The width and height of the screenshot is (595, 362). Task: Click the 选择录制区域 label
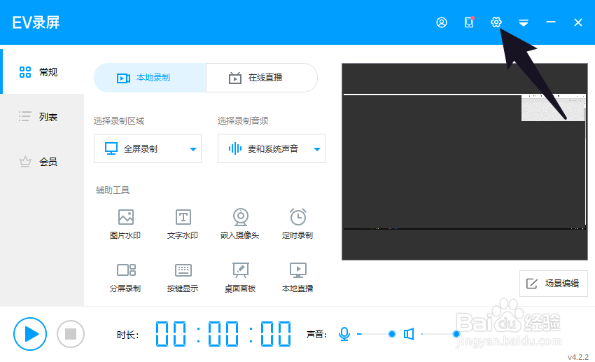(x=119, y=121)
